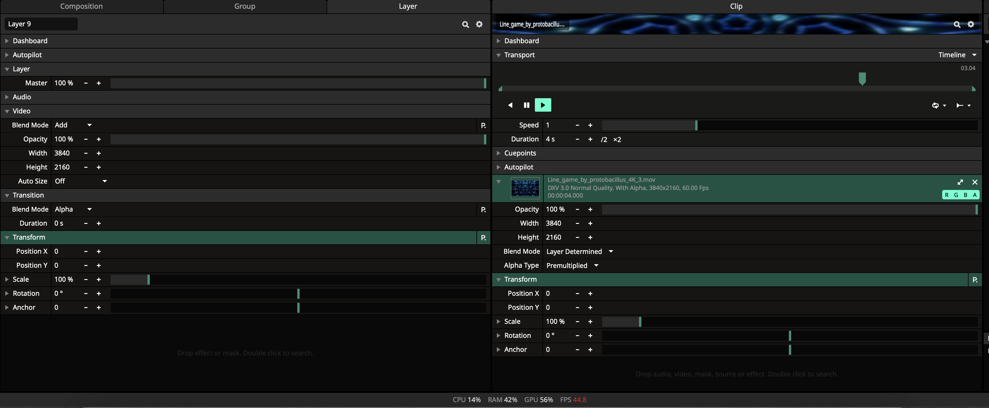Pause the clip playback
This screenshot has width=989, height=408.
526,105
